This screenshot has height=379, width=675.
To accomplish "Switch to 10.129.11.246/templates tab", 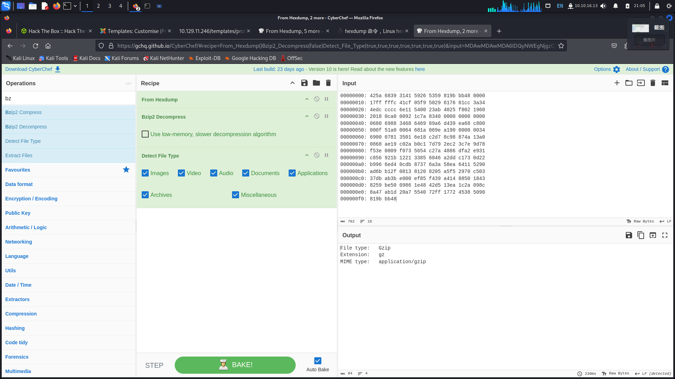I will click(214, 31).
